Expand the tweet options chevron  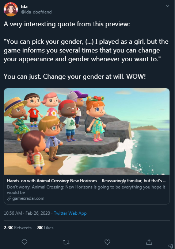pos(168,6)
